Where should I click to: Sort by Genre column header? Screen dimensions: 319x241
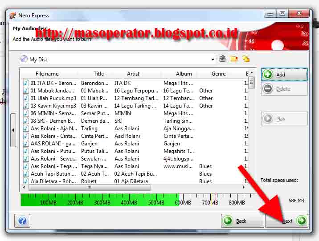tap(218, 74)
